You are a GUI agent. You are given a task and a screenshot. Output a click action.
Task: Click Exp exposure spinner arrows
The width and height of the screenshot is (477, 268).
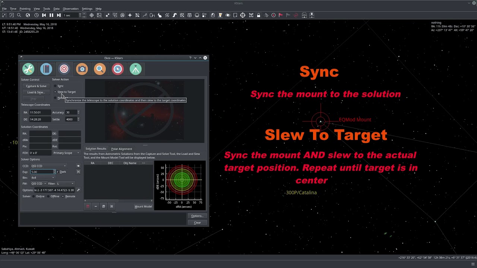54,172
